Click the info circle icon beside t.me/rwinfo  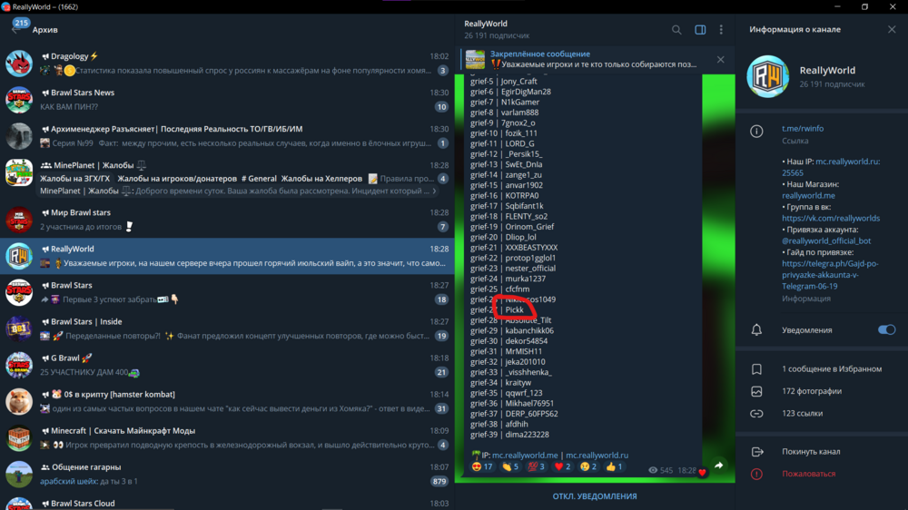pos(756,132)
